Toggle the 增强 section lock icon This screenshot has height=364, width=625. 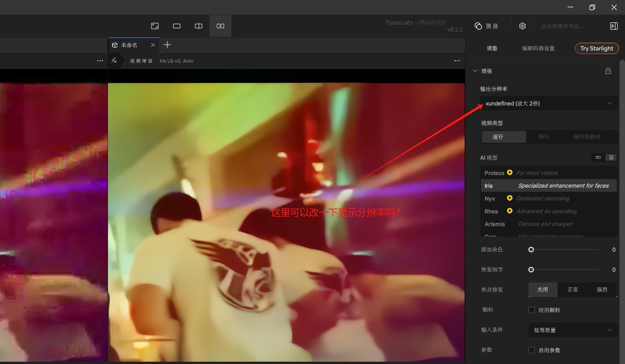point(608,71)
